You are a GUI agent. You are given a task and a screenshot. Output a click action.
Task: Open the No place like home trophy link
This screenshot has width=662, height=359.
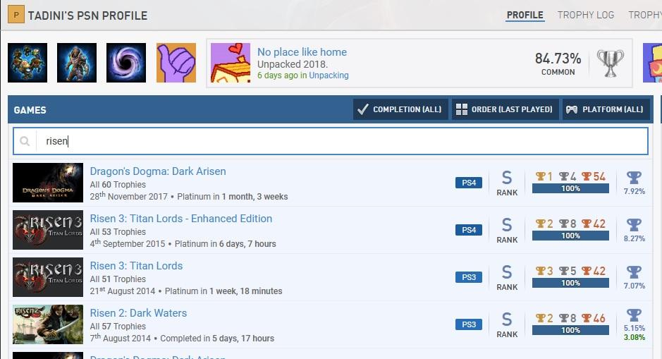(302, 52)
